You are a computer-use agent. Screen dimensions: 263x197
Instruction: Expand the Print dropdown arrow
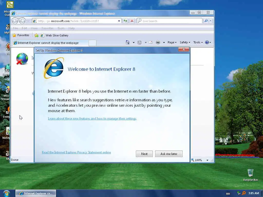click(164, 43)
